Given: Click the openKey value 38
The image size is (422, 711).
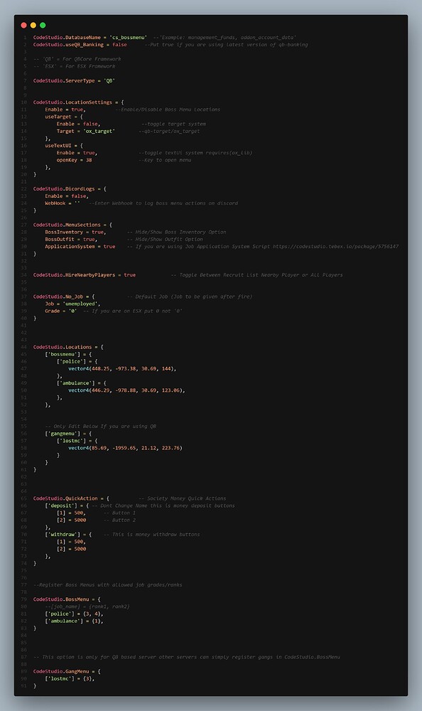Looking at the screenshot, I should (89, 160).
